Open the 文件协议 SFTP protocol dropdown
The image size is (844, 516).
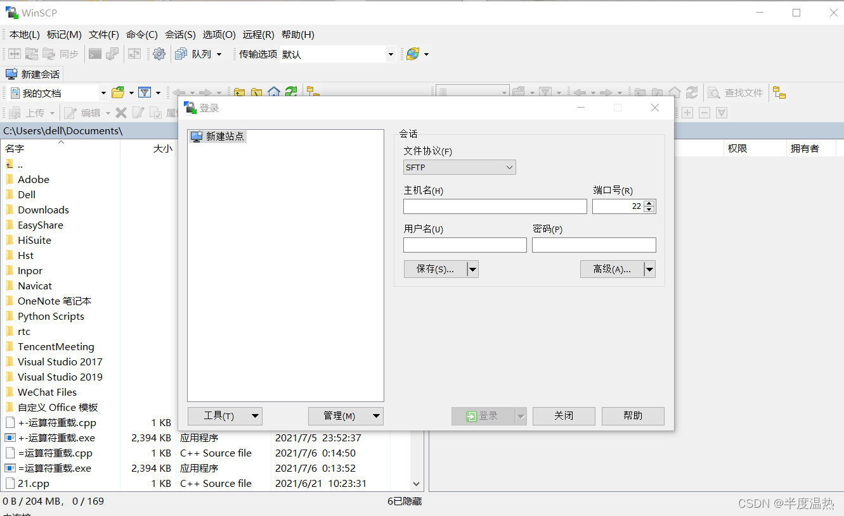point(459,167)
